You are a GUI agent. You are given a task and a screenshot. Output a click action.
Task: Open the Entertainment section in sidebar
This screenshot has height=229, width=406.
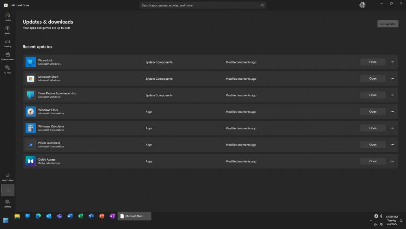(7, 56)
